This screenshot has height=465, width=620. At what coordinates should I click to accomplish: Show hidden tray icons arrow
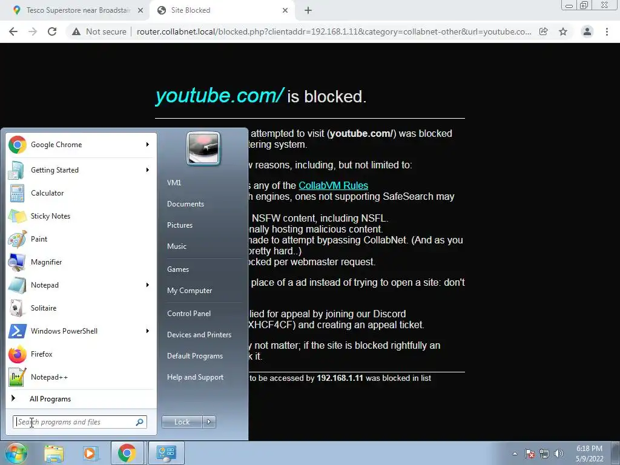coord(515,453)
